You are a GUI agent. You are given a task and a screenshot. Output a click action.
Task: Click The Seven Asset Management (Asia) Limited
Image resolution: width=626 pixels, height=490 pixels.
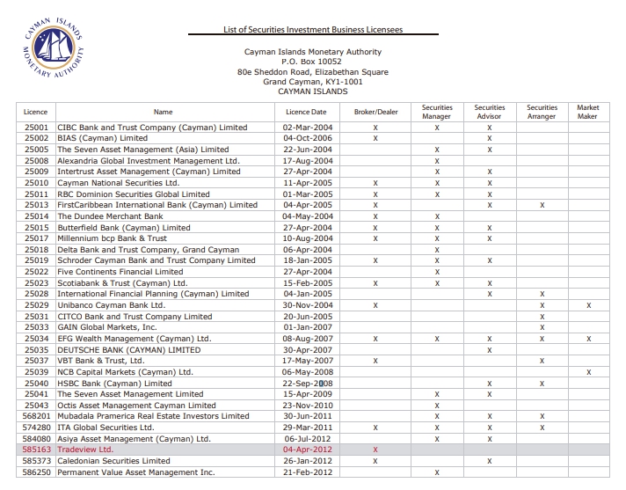click(x=143, y=150)
